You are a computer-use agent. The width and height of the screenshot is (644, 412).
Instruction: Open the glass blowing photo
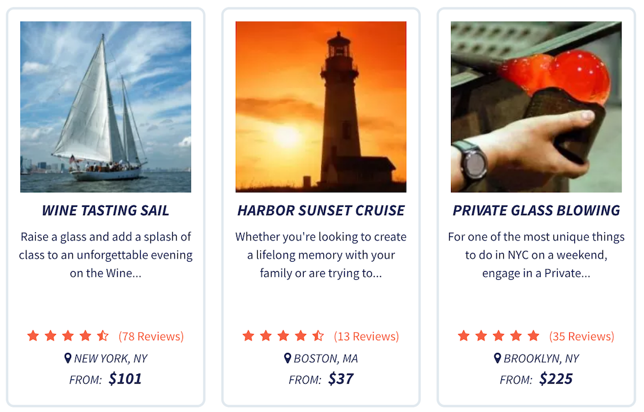[536, 107]
